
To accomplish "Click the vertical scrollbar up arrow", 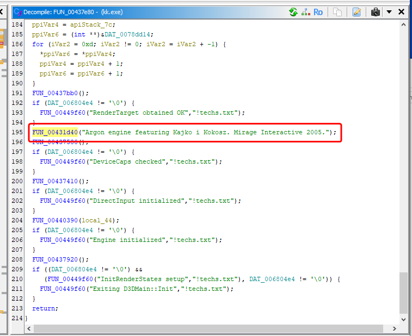I will click(404, 24).
